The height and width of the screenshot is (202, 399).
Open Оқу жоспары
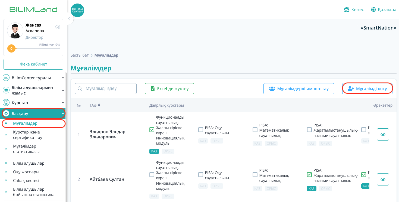(26, 172)
